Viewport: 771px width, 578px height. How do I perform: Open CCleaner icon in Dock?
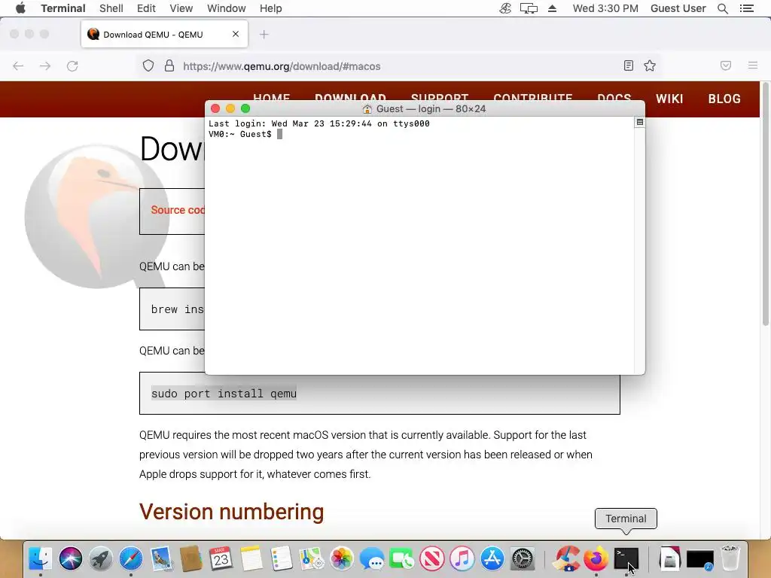point(566,559)
